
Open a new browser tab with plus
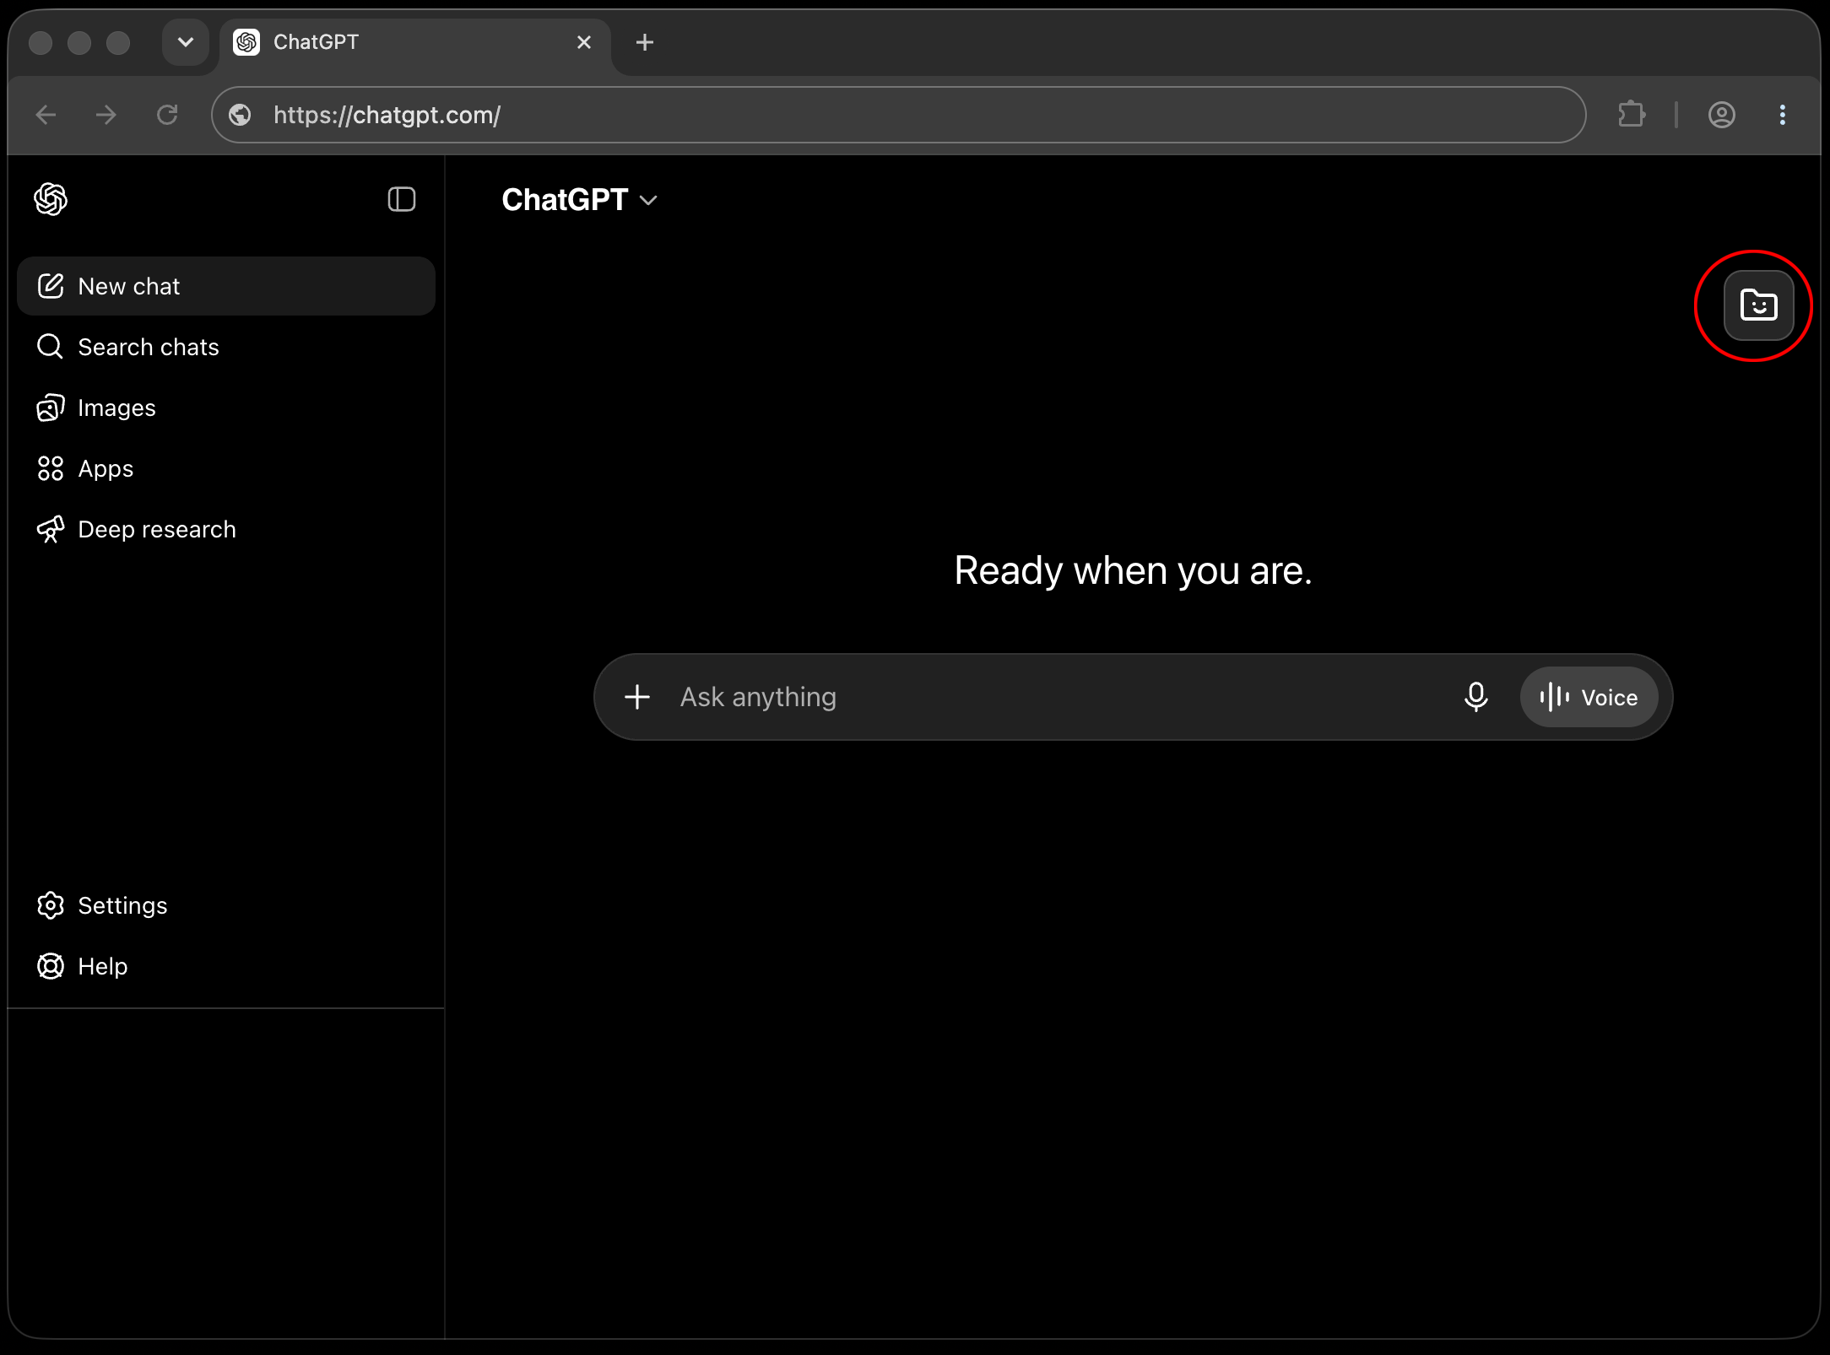[645, 42]
